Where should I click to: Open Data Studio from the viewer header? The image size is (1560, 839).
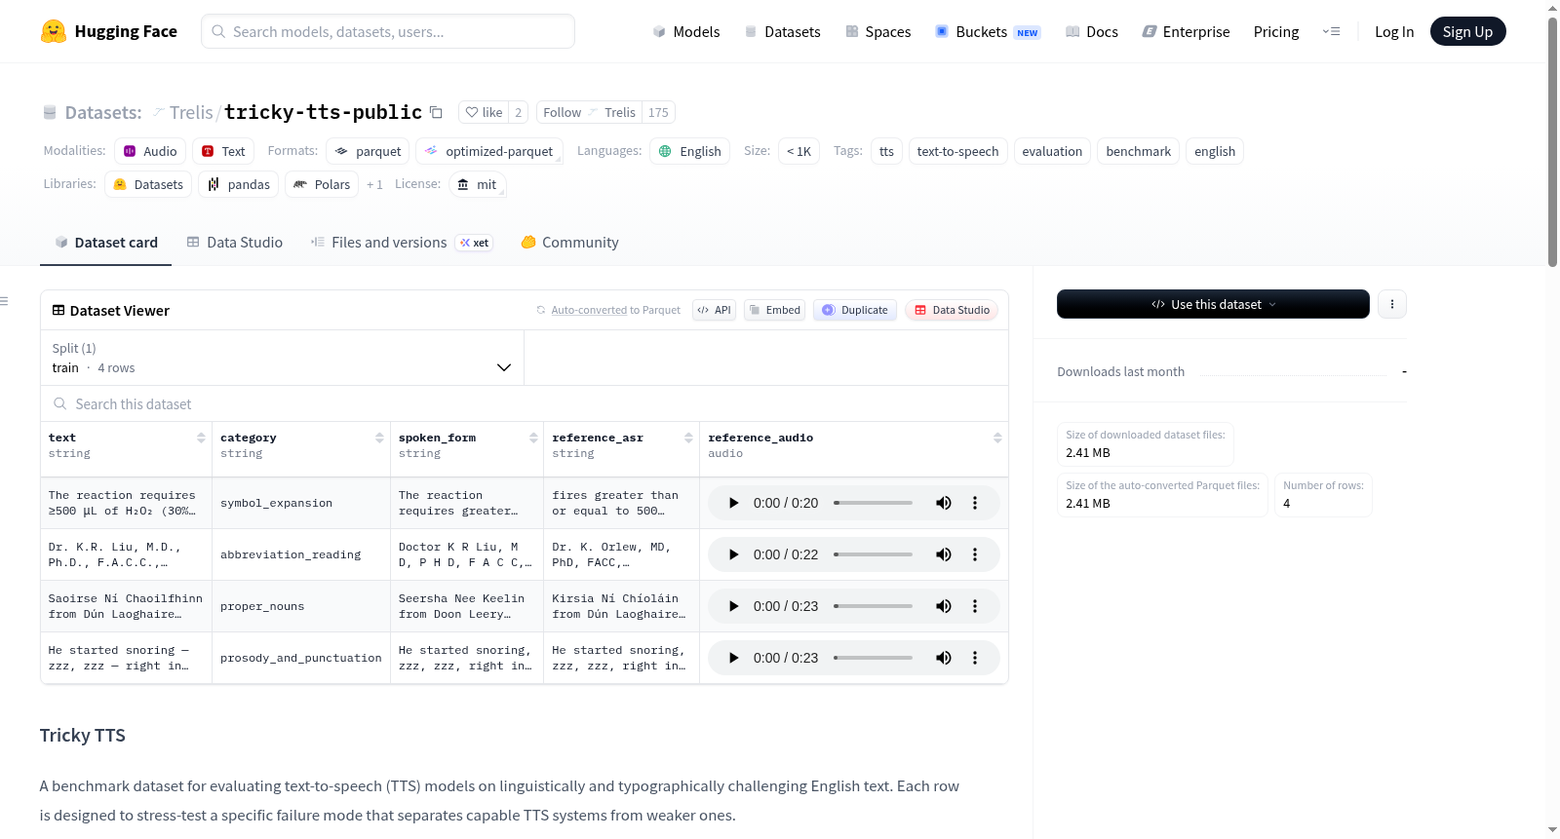tap(952, 310)
